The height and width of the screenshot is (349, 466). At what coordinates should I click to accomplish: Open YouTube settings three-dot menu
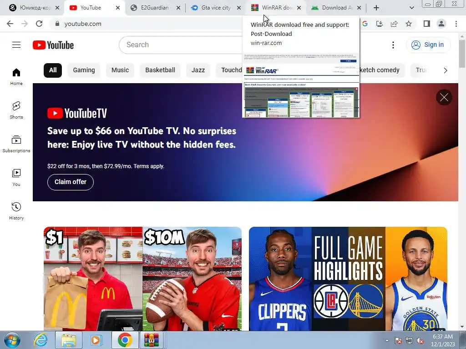pos(393,45)
